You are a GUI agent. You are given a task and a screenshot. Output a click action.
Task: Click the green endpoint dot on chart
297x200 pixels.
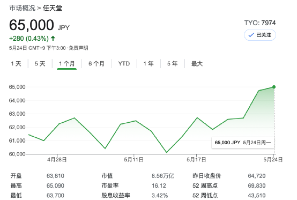(x=274, y=87)
